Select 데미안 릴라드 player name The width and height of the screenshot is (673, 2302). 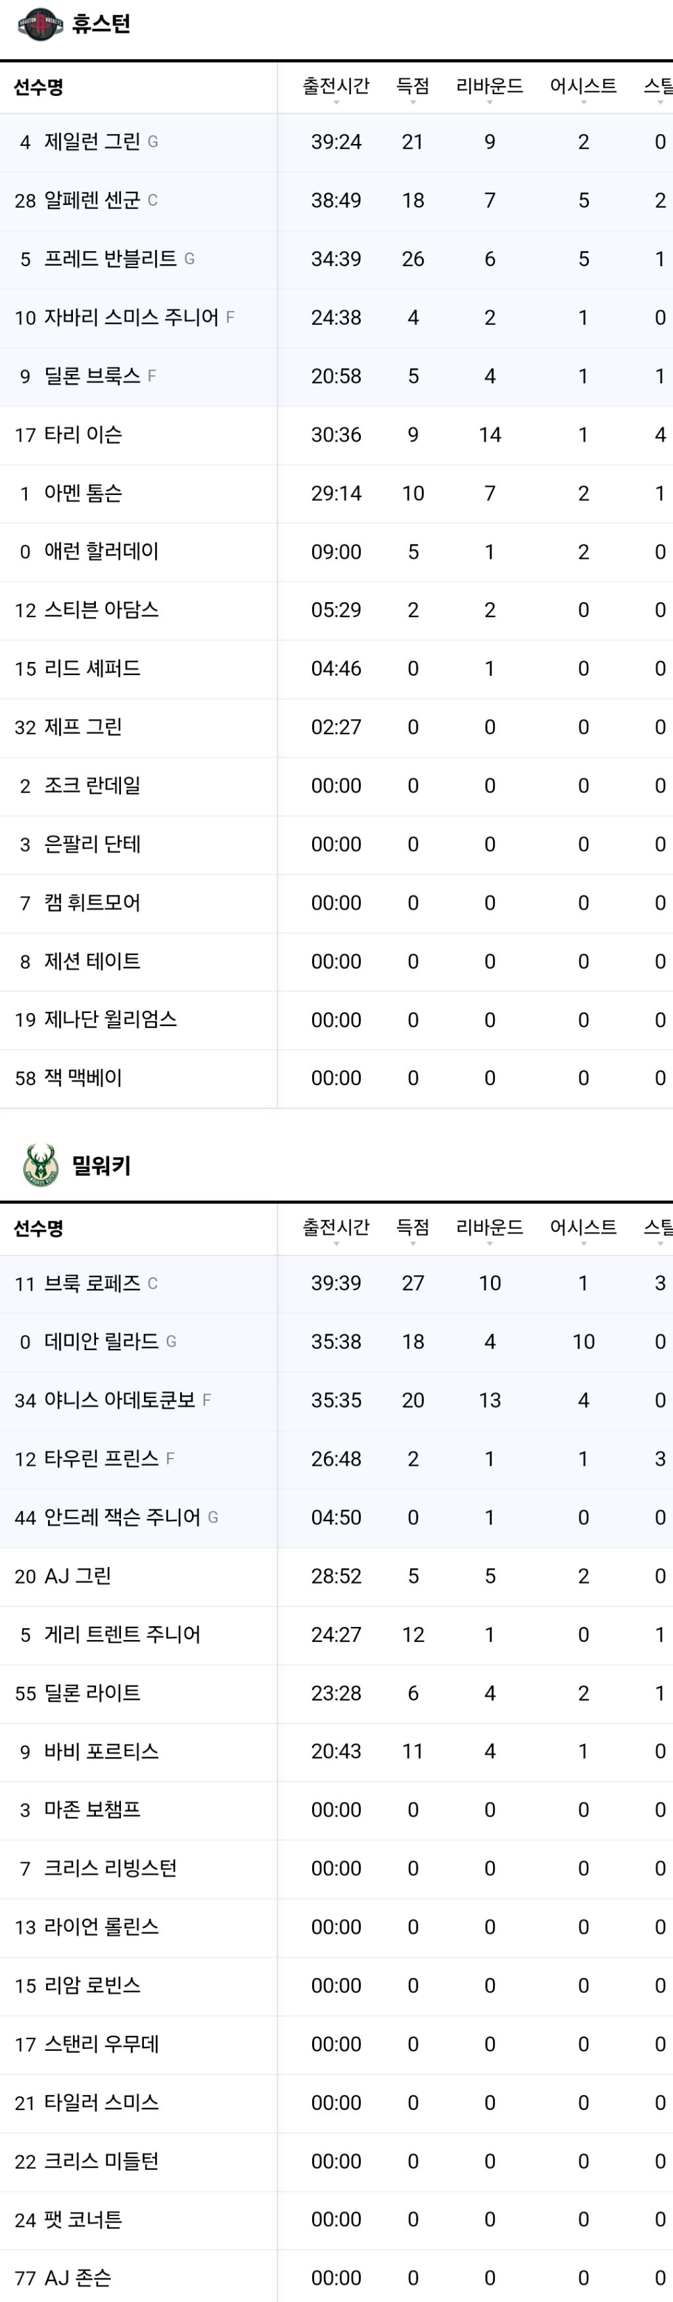point(101,1342)
